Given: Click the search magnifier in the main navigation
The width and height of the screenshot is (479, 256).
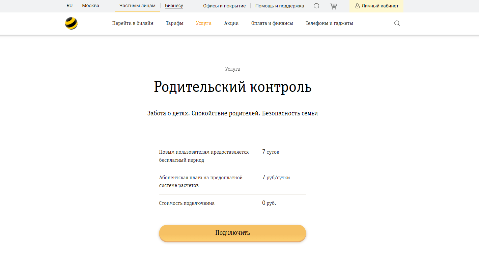Looking at the screenshot, I should tap(396, 23).
